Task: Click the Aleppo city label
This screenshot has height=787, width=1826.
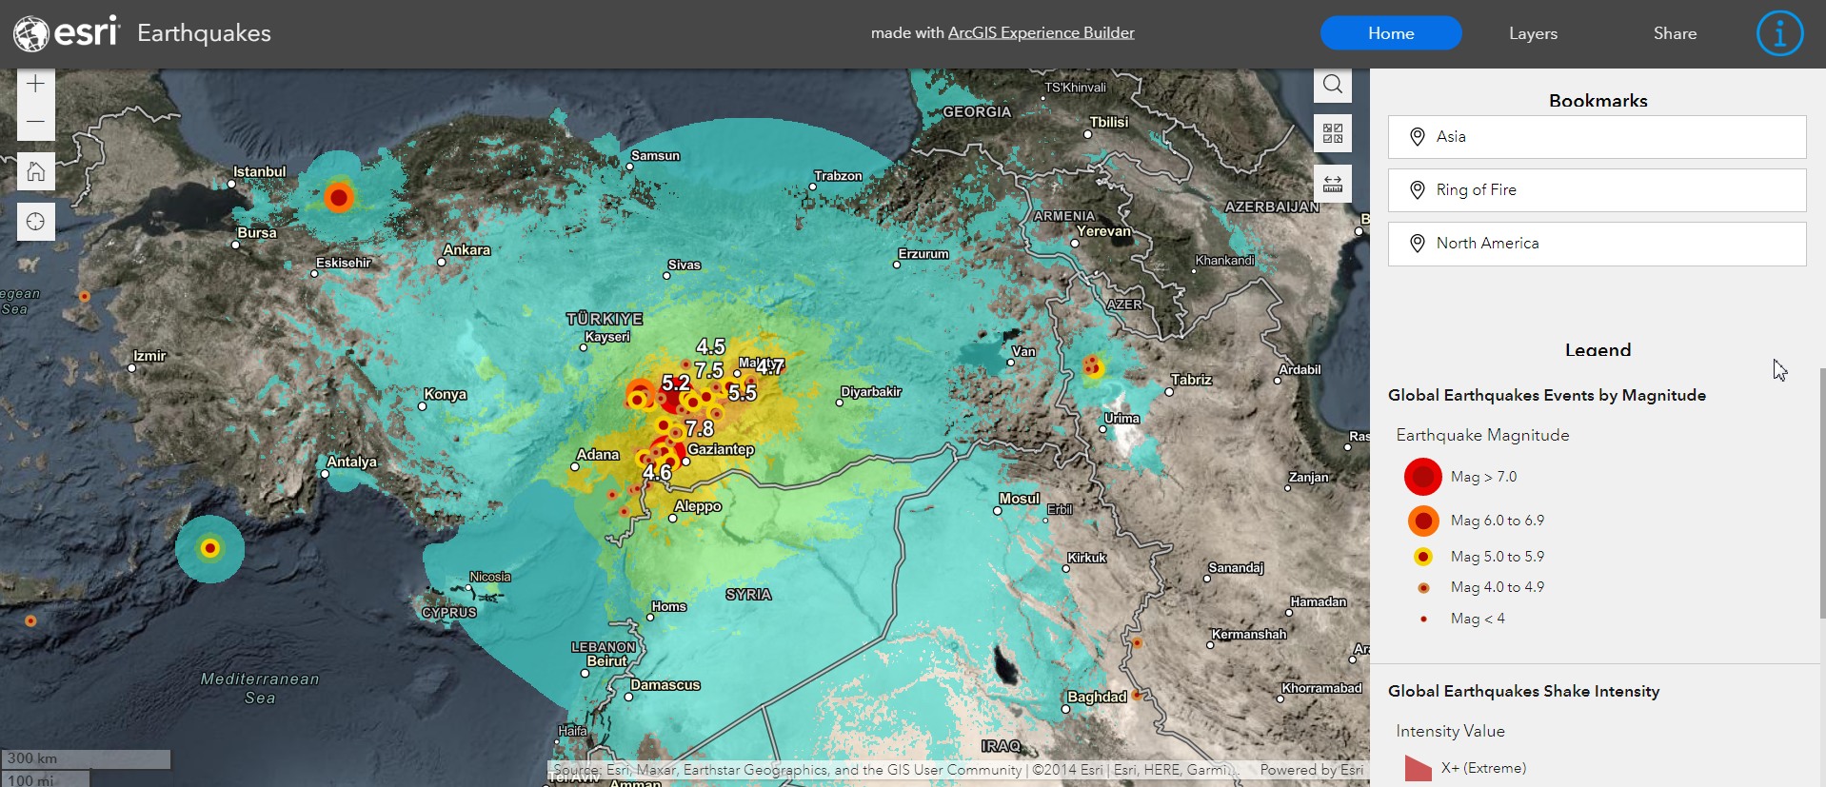Action: pos(698,506)
